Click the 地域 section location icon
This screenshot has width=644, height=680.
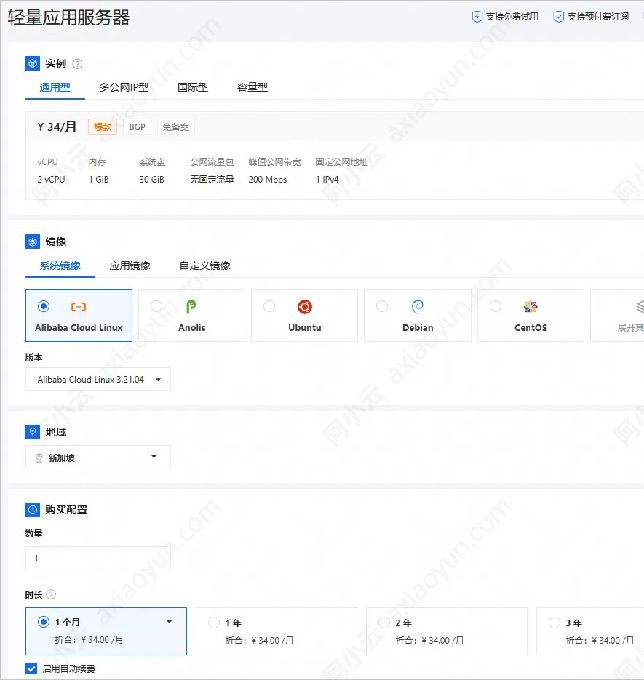tap(33, 432)
